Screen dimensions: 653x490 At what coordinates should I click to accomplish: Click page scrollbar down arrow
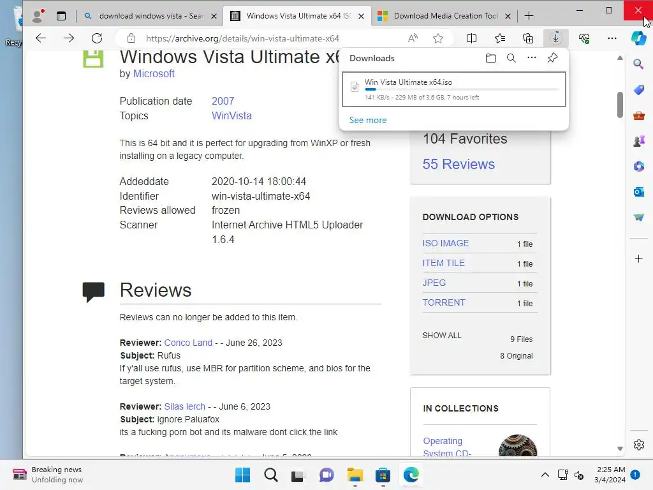(620, 449)
